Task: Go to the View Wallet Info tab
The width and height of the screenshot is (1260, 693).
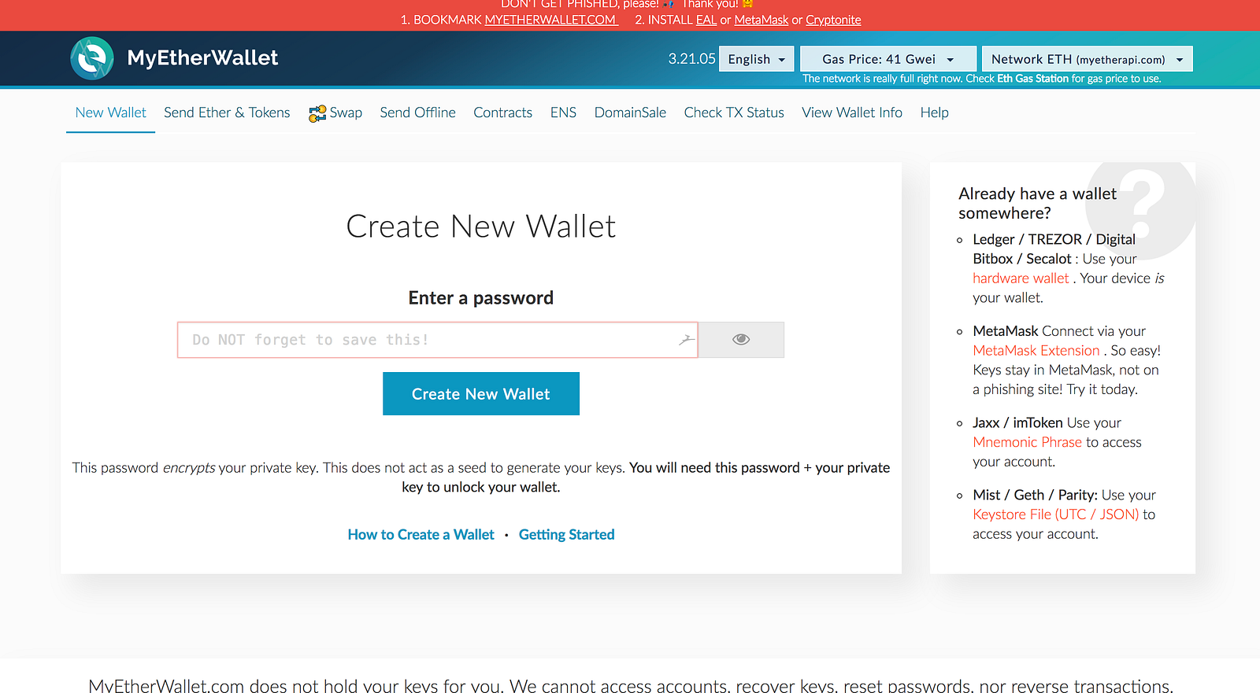Action: click(x=852, y=112)
